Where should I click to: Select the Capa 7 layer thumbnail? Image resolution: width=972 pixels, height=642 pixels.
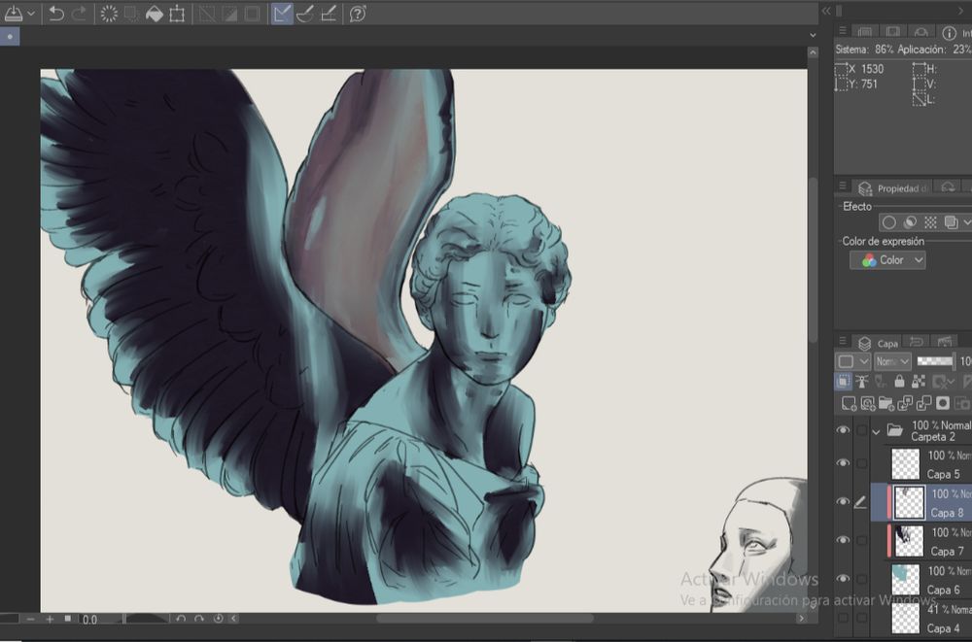pyautogui.click(x=910, y=541)
